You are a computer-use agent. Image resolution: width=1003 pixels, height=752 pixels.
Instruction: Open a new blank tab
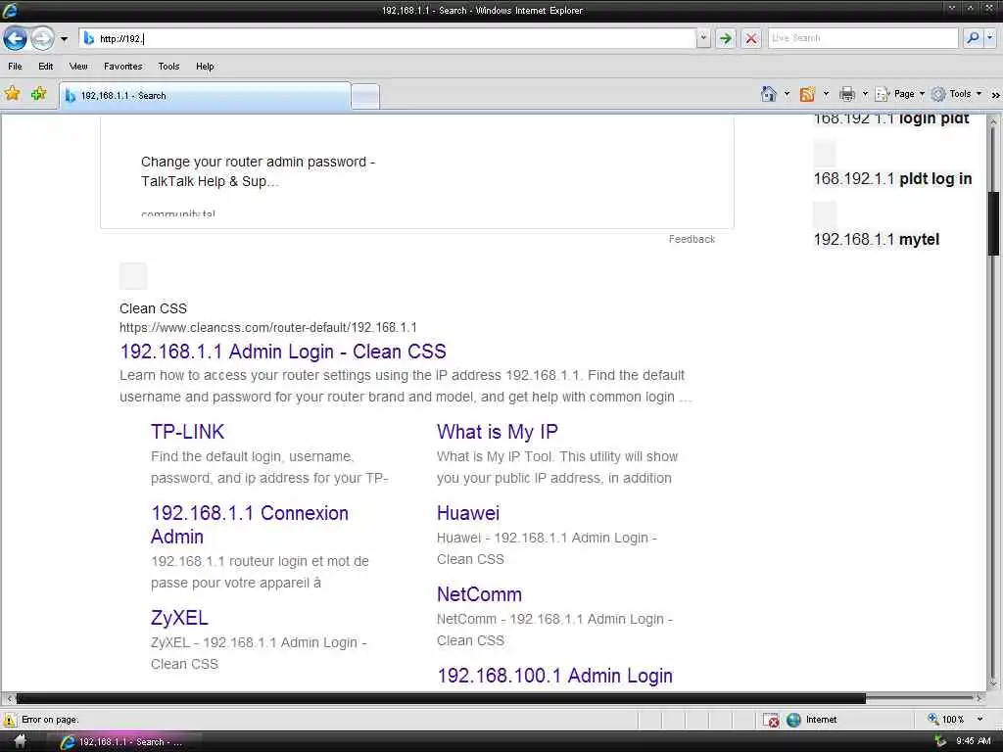(x=365, y=97)
